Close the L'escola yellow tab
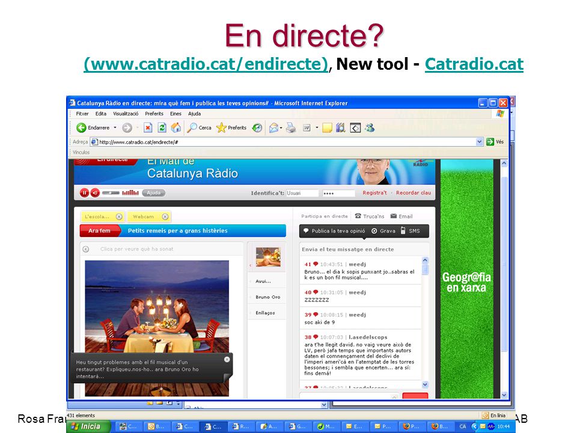Screen dimensions: 577x433 119,216
